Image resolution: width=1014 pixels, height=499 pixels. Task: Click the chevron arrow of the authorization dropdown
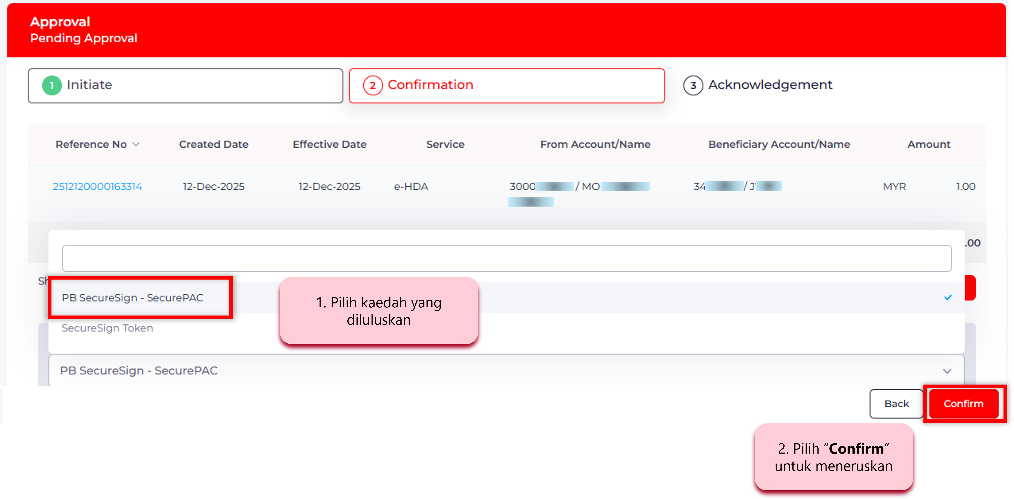[x=947, y=371]
